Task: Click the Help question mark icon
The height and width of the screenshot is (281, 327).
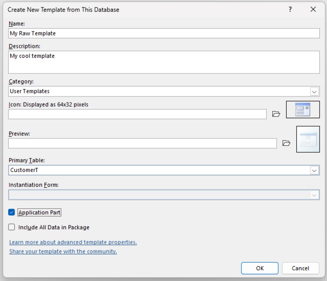Action: pos(289,9)
